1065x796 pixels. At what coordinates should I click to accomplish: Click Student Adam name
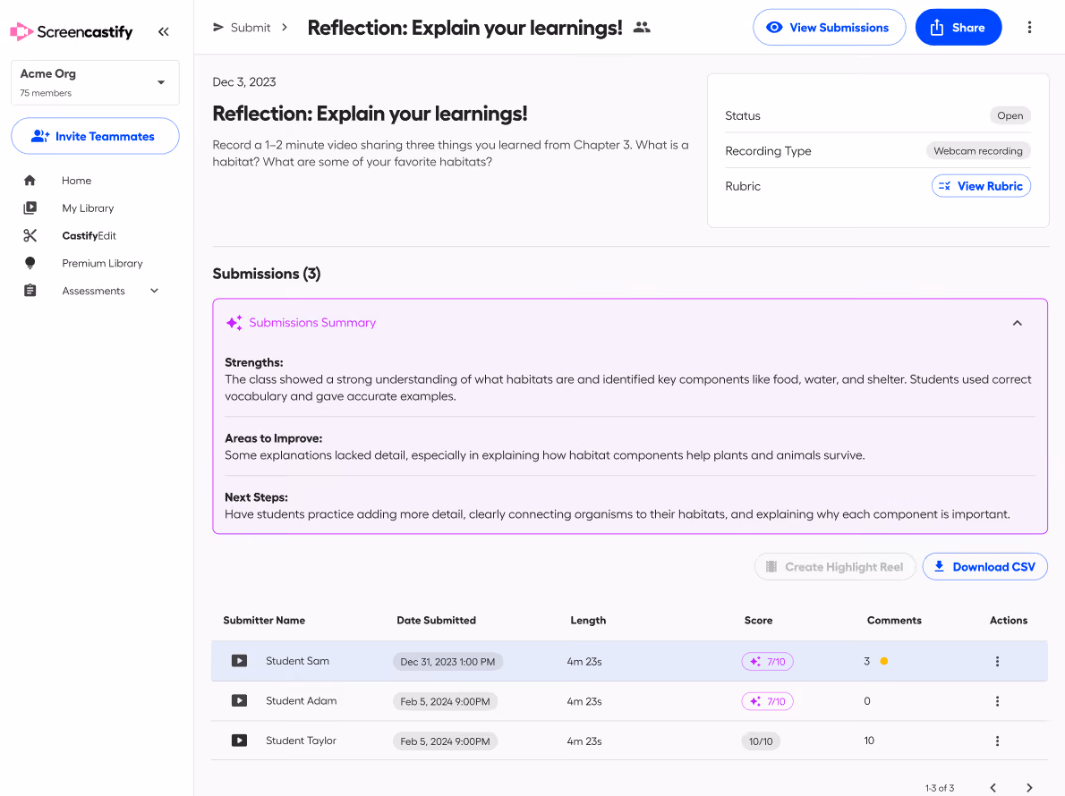301,700
